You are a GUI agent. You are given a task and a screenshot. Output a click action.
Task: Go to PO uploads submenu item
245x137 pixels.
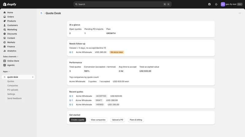click(x=13, y=90)
